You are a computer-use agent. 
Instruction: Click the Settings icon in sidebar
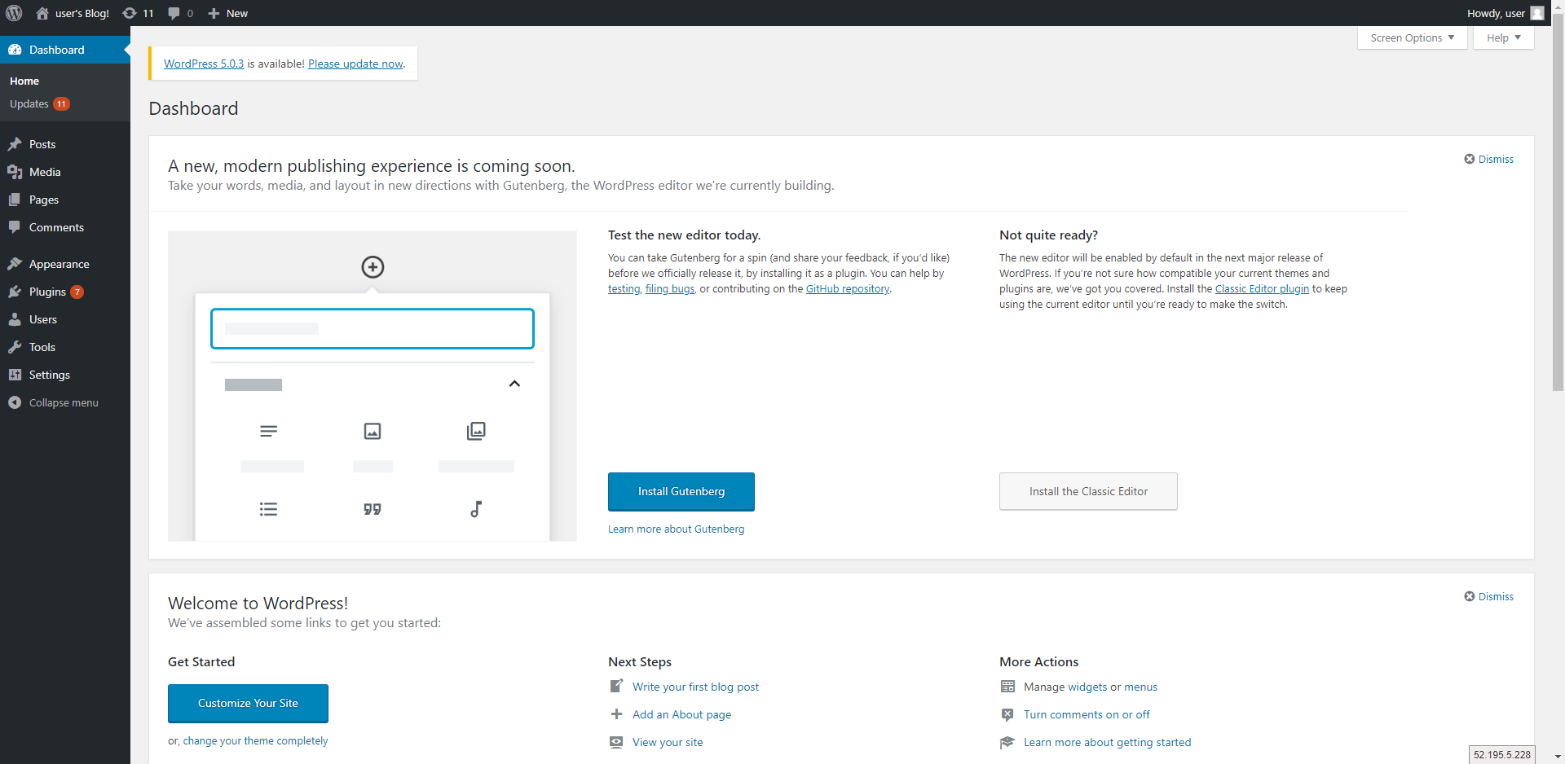[15, 375]
